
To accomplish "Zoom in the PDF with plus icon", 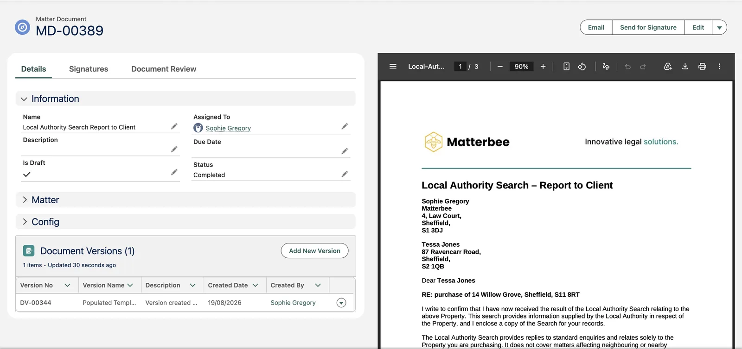I will [543, 67].
